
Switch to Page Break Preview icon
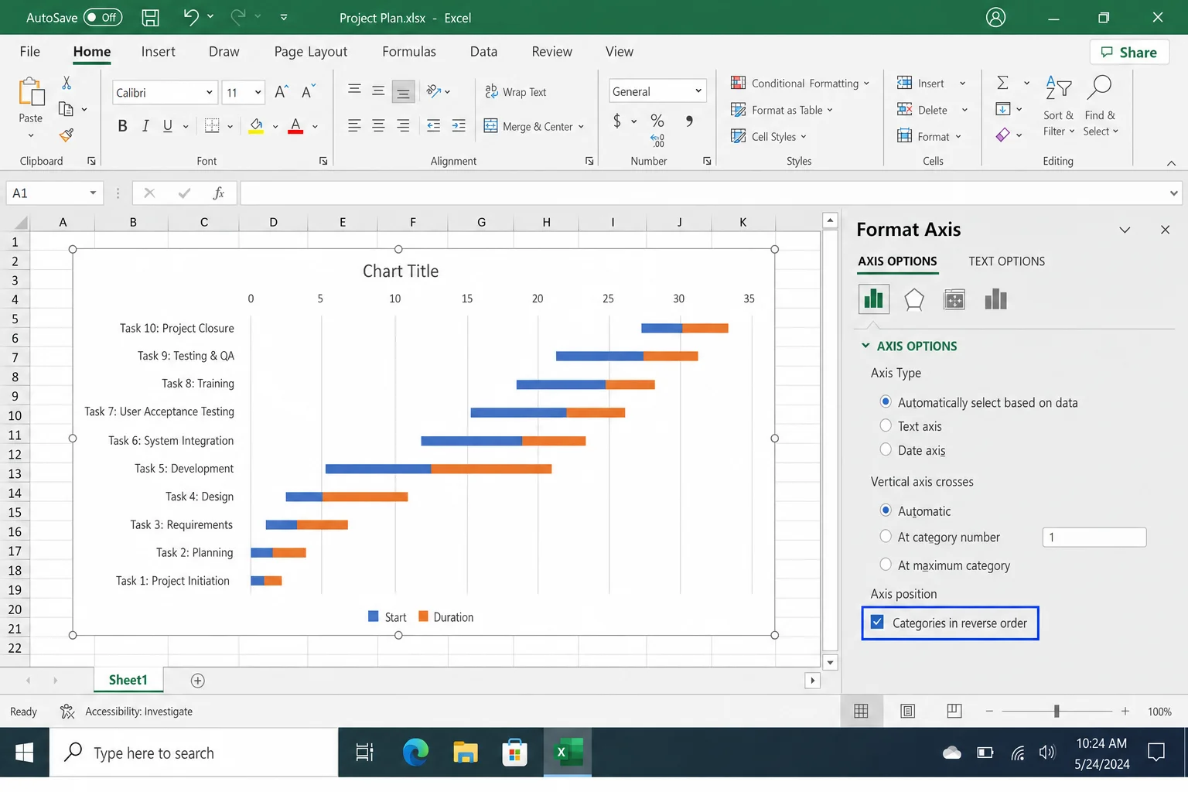point(954,711)
